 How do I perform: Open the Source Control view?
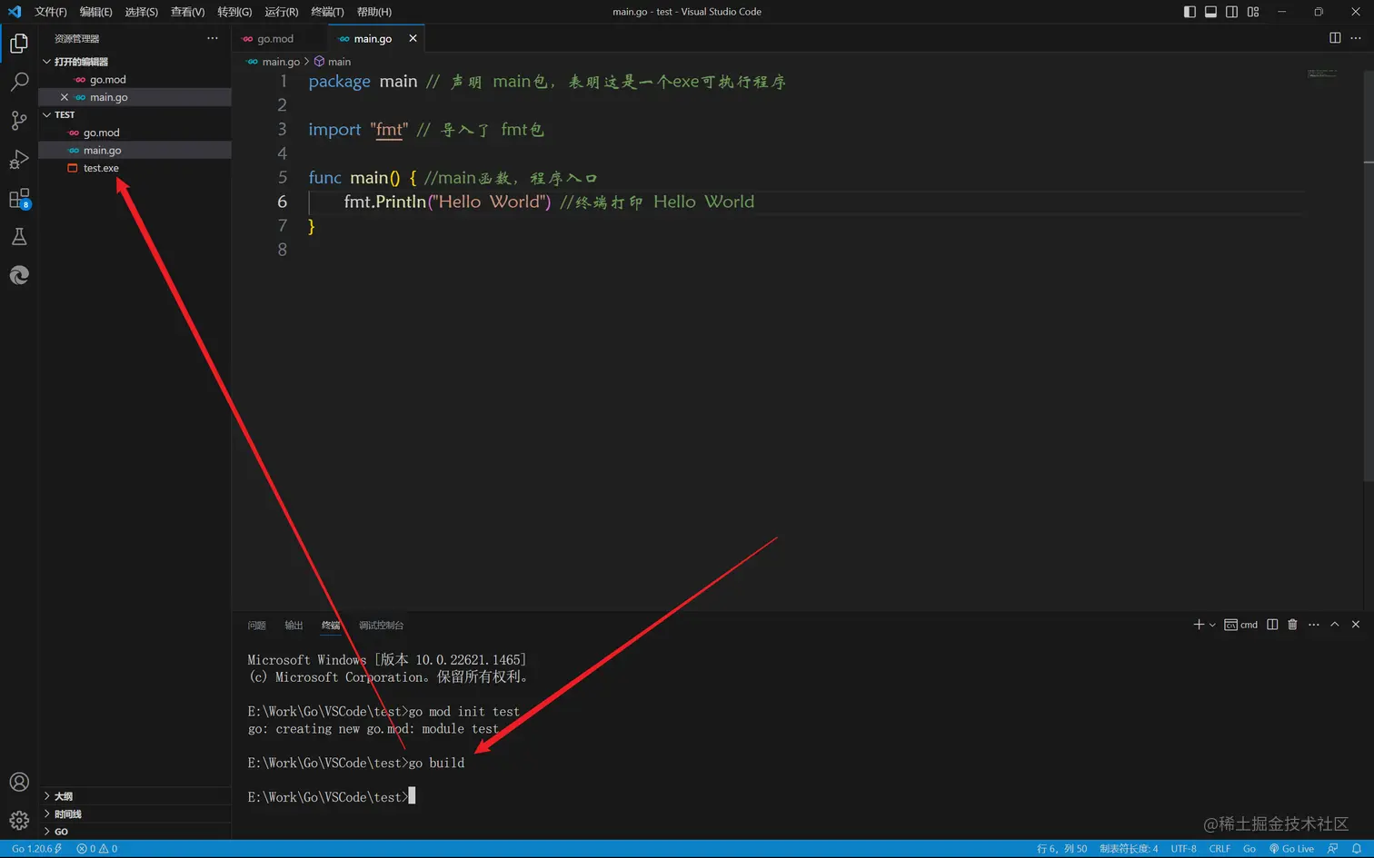click(x=19, y=121)
